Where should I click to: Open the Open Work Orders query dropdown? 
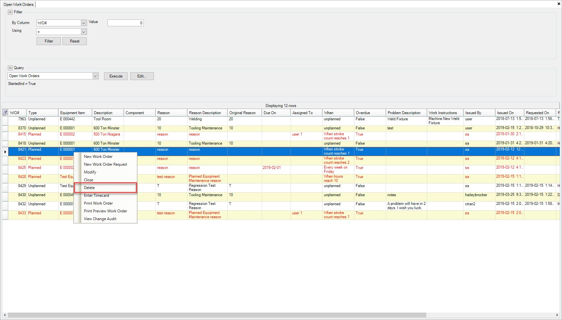(x=95, y=76)
